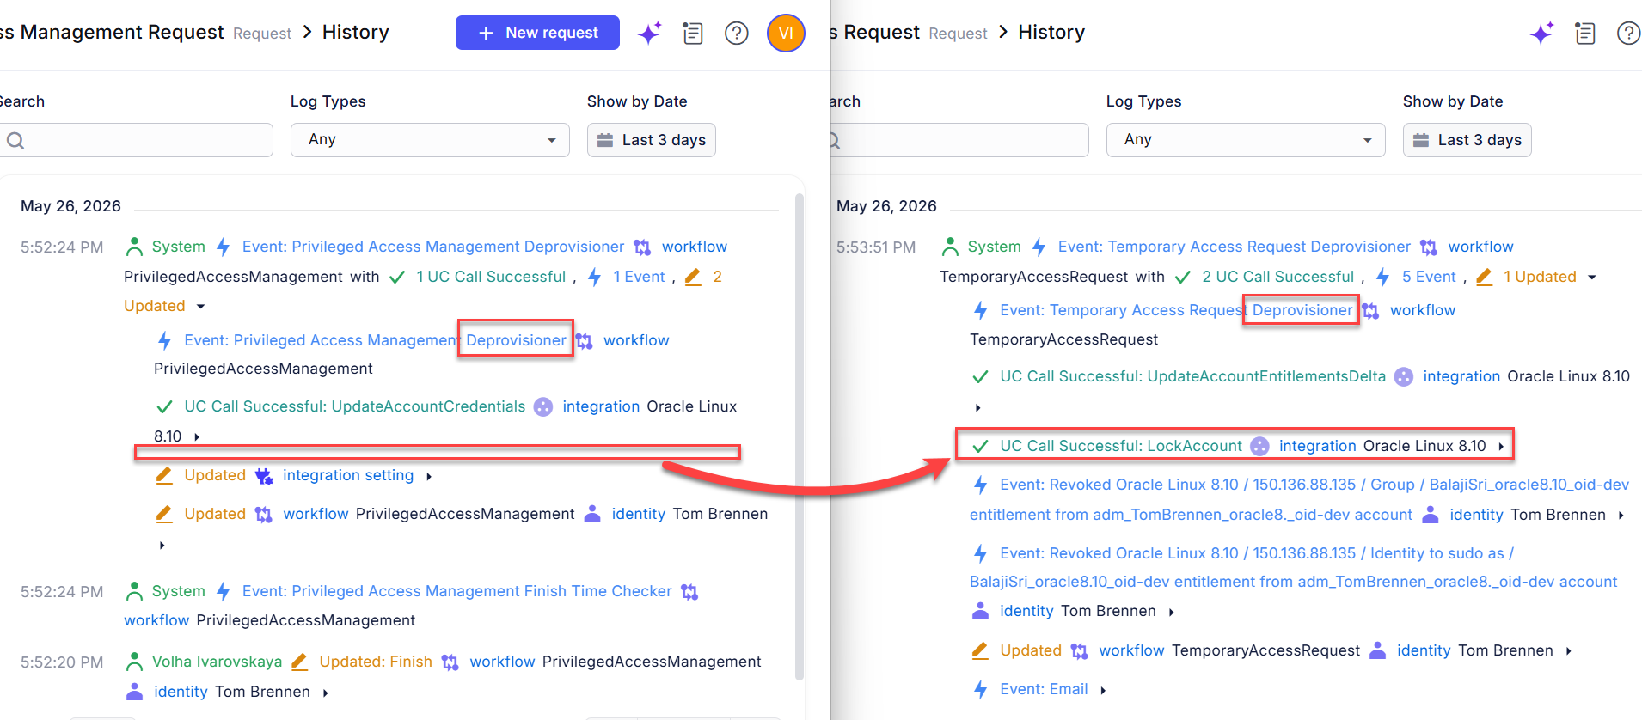Click calendar icon in right Last 3 days button

1421,140
